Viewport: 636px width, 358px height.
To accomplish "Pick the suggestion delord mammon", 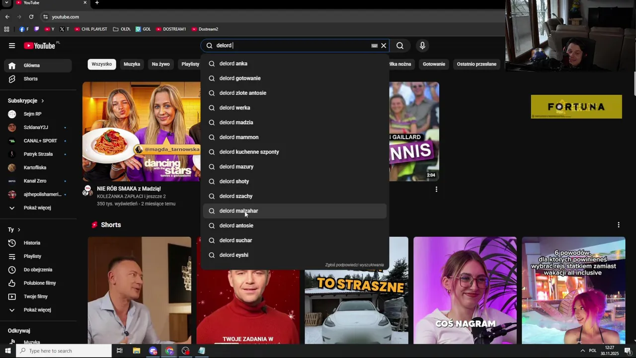I will pyautogui.click(x=295, y=137).
